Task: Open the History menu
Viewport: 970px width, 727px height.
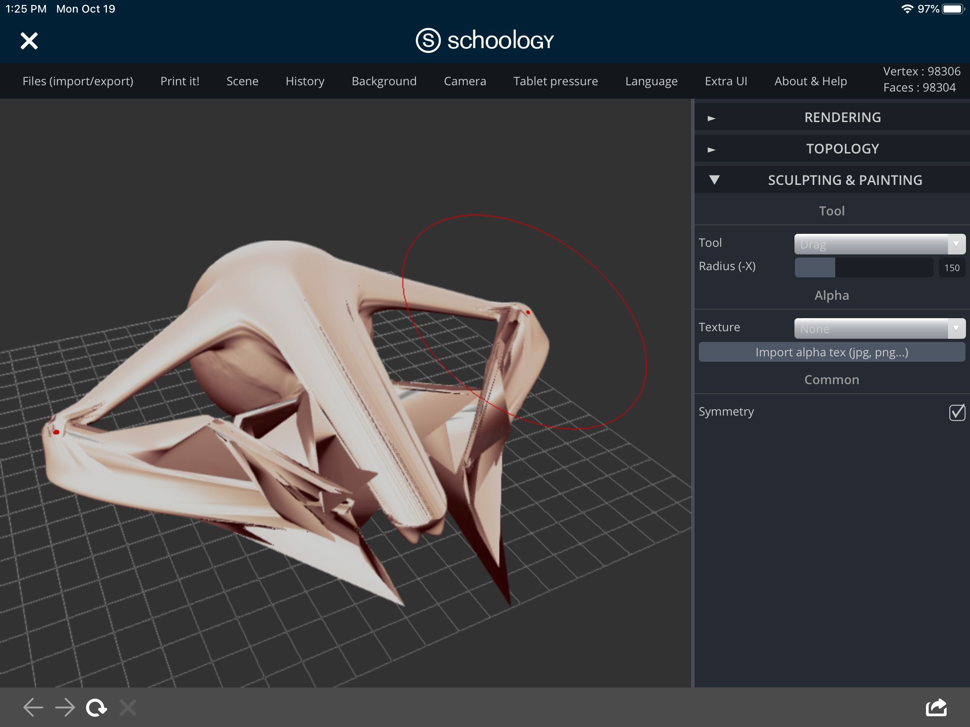Action: pos(305,81)
